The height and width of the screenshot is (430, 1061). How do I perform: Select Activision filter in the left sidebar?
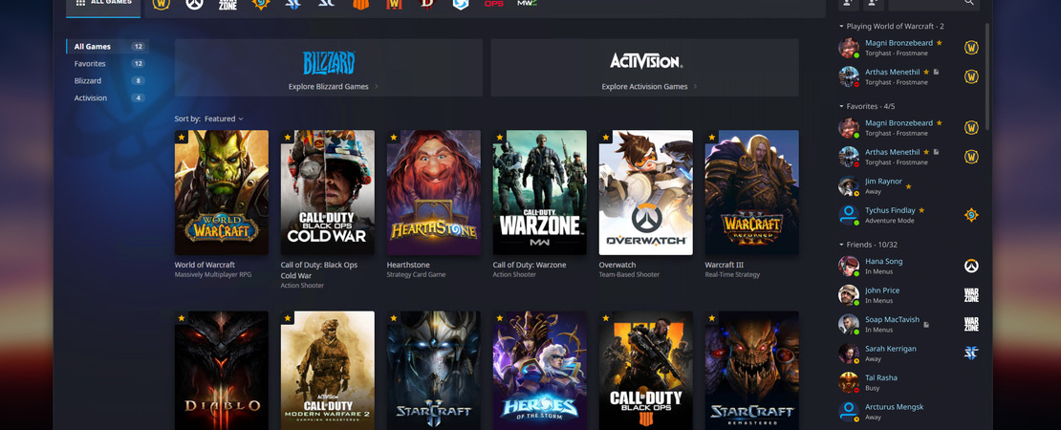(108, 97)
